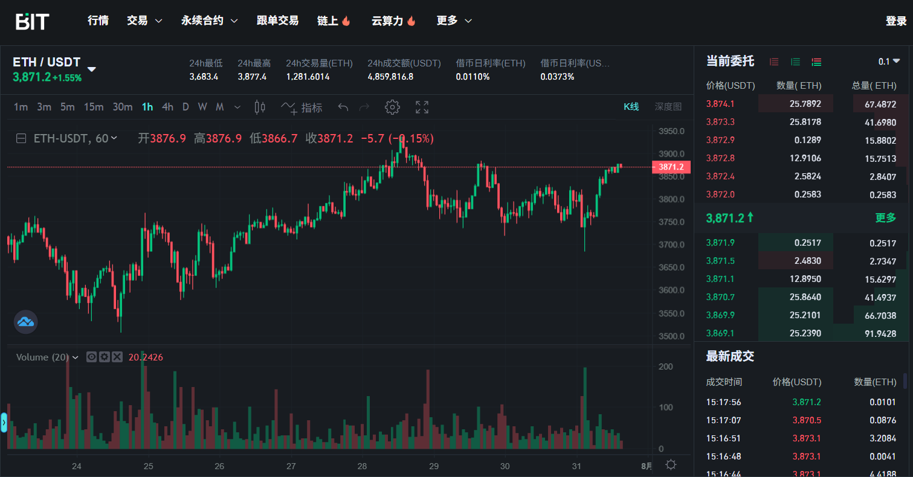Switch to the 深度图 depth chart view
Viewport: 913px width, 477px height.
[x=668, y=107]
